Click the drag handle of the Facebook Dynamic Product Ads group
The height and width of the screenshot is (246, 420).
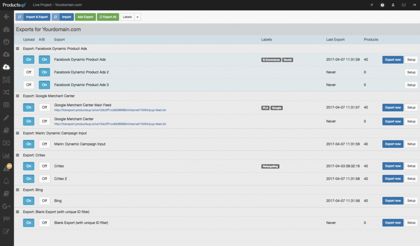coord(17,49)
